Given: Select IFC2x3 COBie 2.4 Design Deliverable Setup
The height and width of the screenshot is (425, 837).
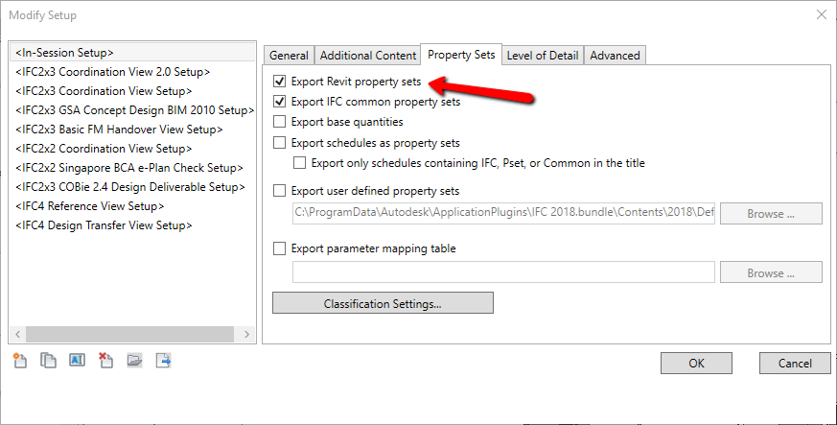Looking at the screenshot, I should pyautogui.click(x=130, y=187).
